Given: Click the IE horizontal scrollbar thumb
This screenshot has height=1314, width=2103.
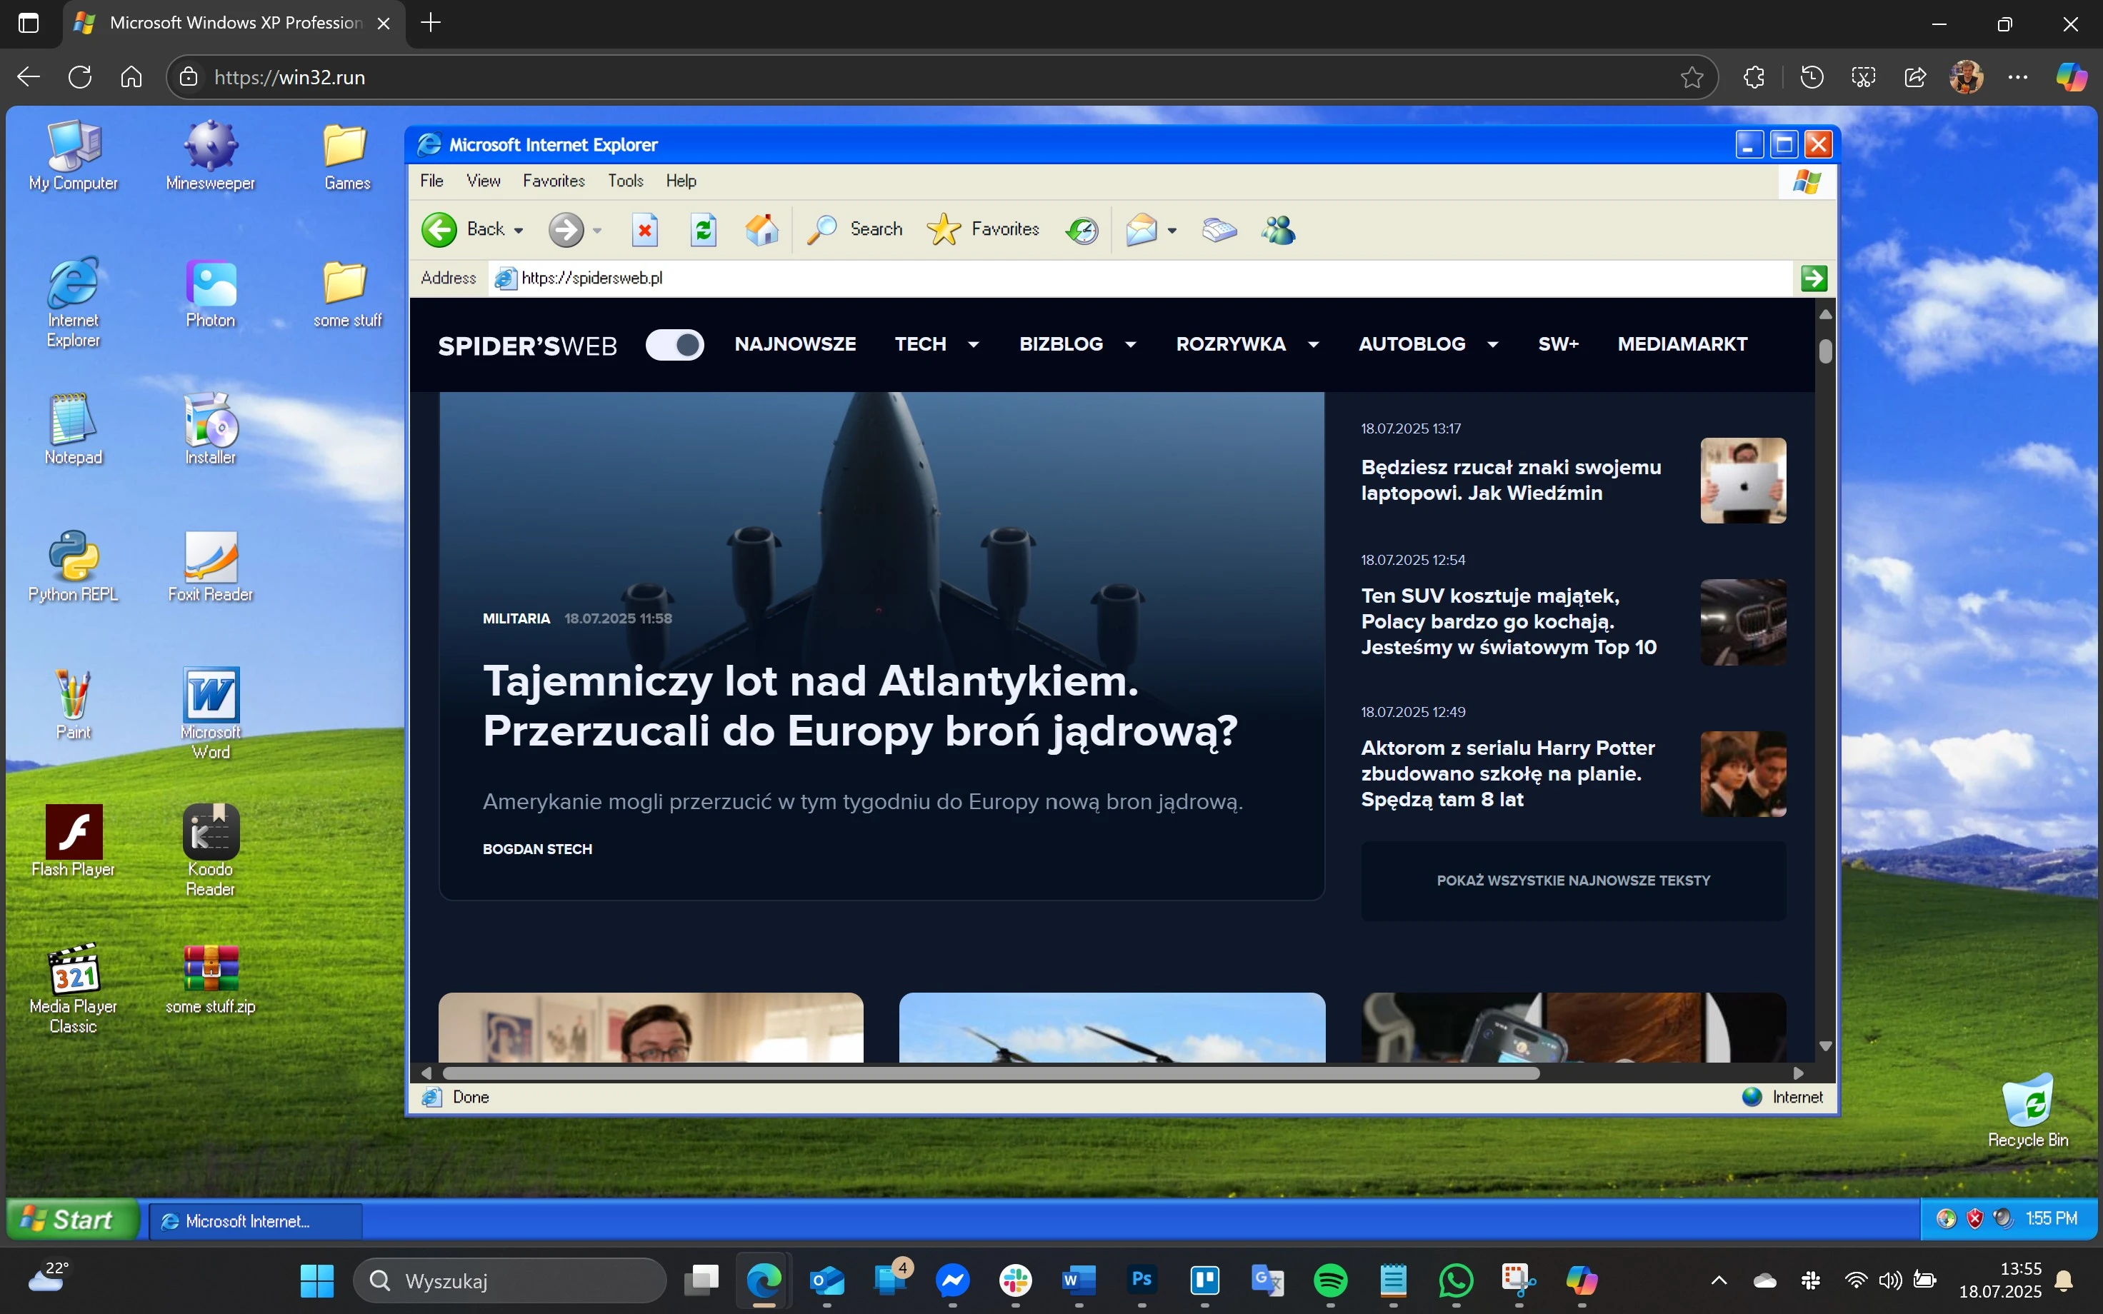Looking at the screenshot, I should point(991,1073).
